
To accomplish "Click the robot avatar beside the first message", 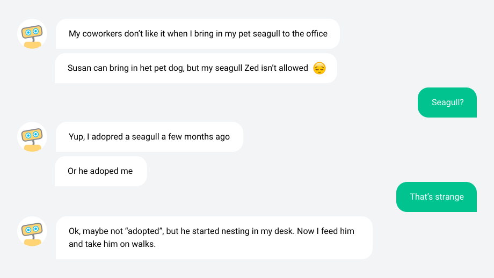I will (32, 34).
